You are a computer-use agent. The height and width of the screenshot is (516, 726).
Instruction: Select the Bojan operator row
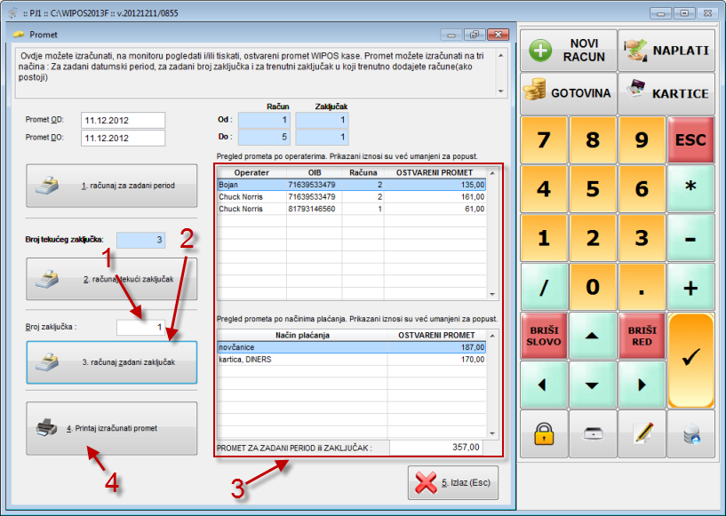[350, 185]
